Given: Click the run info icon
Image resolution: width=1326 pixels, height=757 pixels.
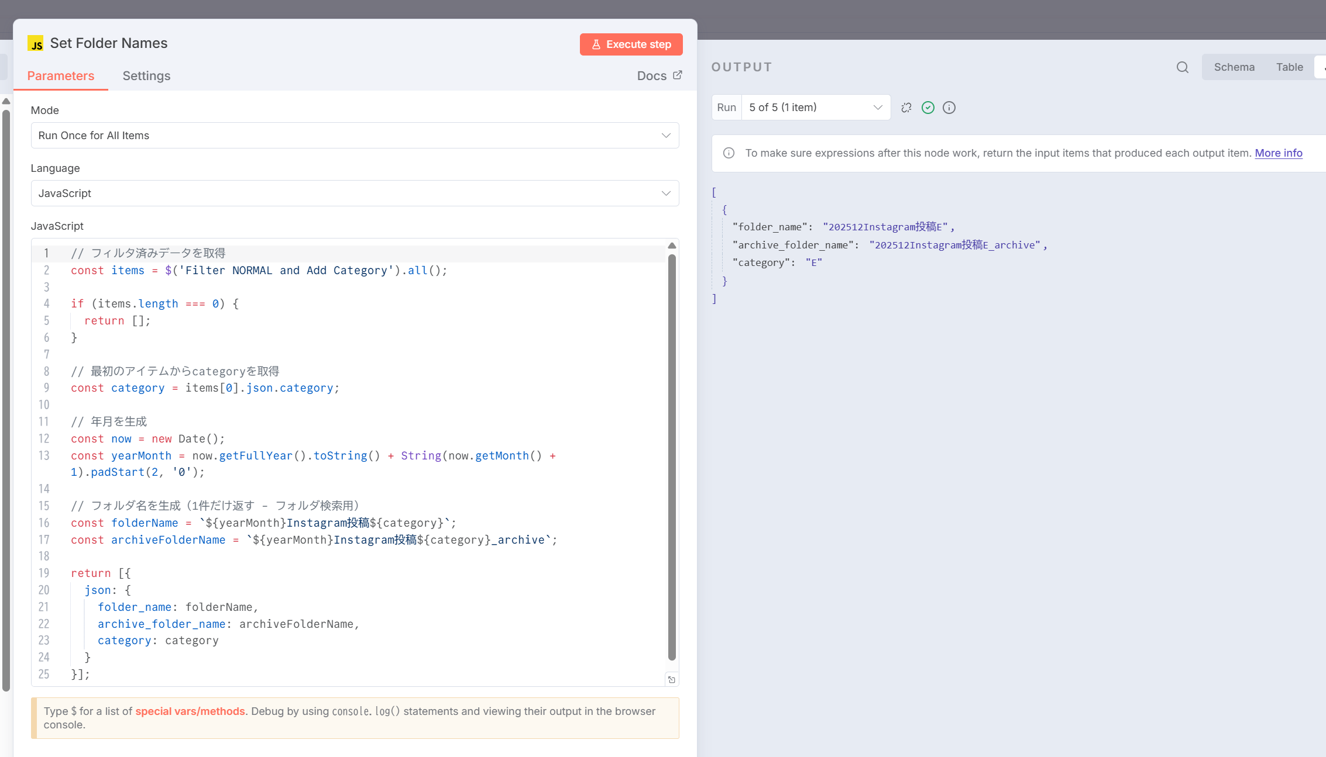Looking at the screenshot, I should pos(949,108).
